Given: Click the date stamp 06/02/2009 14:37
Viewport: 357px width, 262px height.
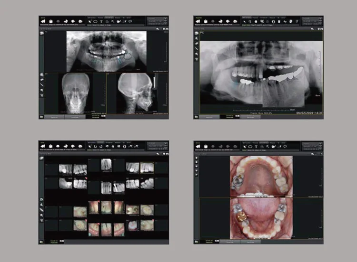Looking at the screenshot, I should pos(309,112).
